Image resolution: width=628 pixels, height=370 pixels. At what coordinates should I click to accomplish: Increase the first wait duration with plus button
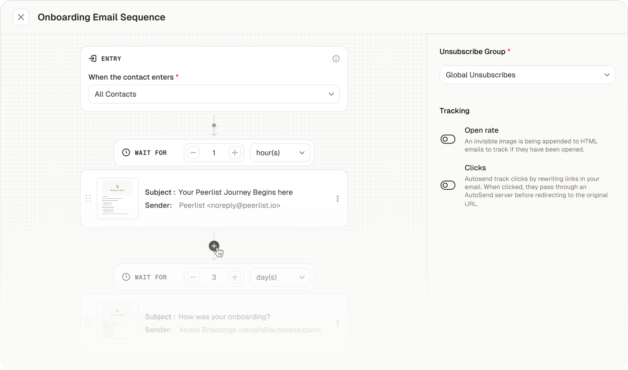coord(235,152)
